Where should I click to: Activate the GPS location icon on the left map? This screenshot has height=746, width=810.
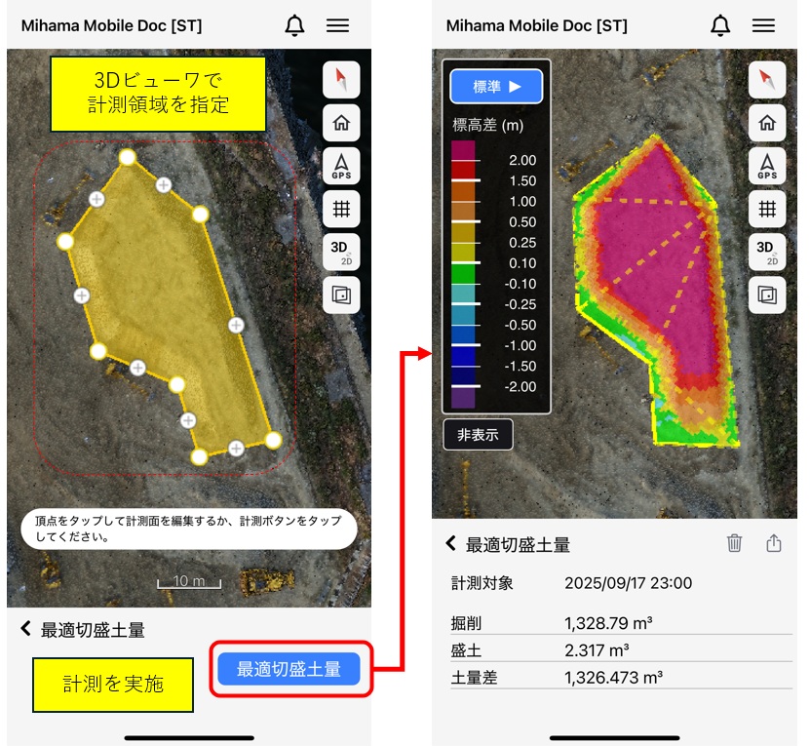click(341, 166)
